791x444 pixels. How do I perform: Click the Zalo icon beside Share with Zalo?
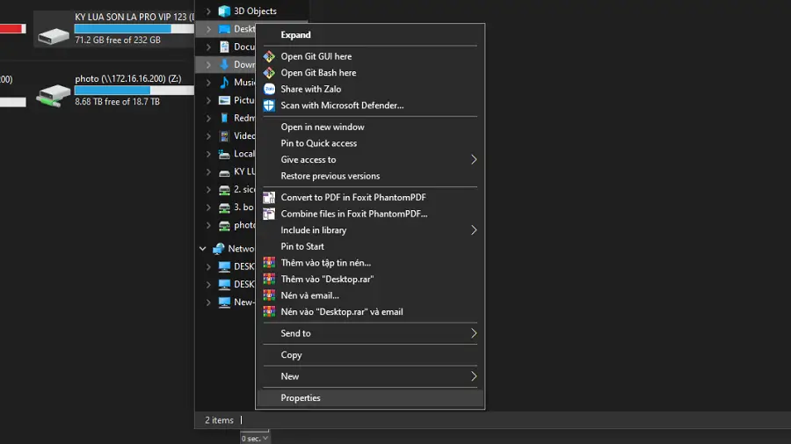point(269,89)
